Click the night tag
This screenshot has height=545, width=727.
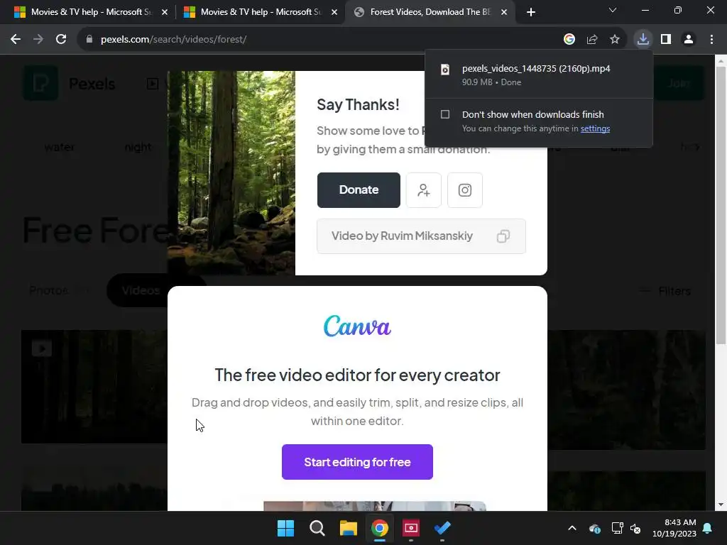click(x=138, y=148)
